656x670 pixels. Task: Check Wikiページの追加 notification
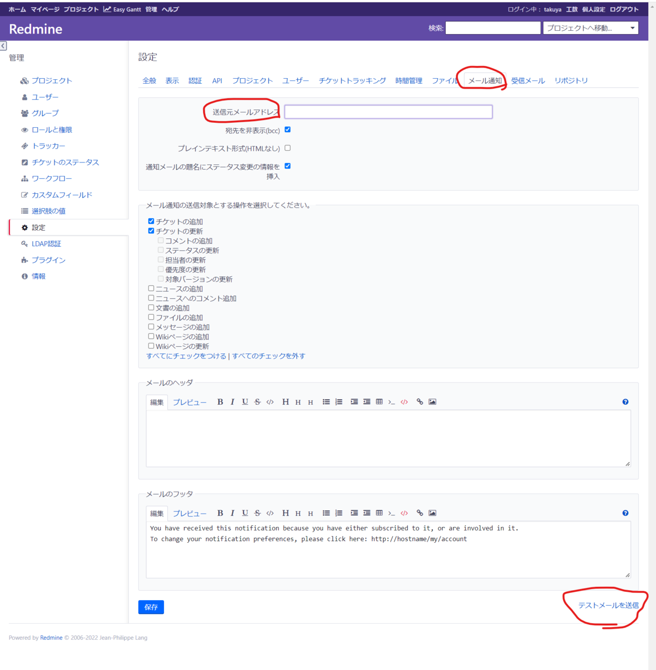(x=151, y=337)
